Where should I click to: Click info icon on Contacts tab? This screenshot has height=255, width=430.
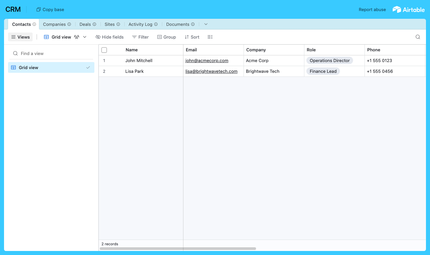click(34, 24)
